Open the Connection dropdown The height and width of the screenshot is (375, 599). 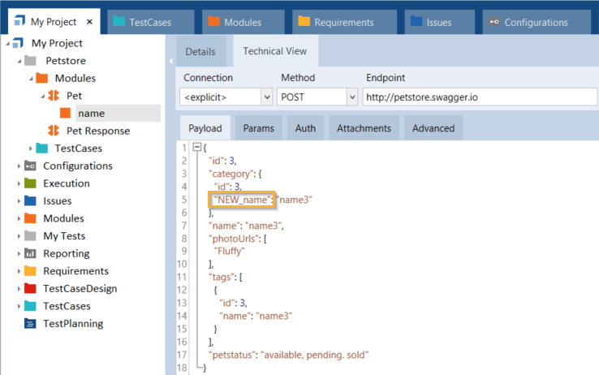coord(266,97)
